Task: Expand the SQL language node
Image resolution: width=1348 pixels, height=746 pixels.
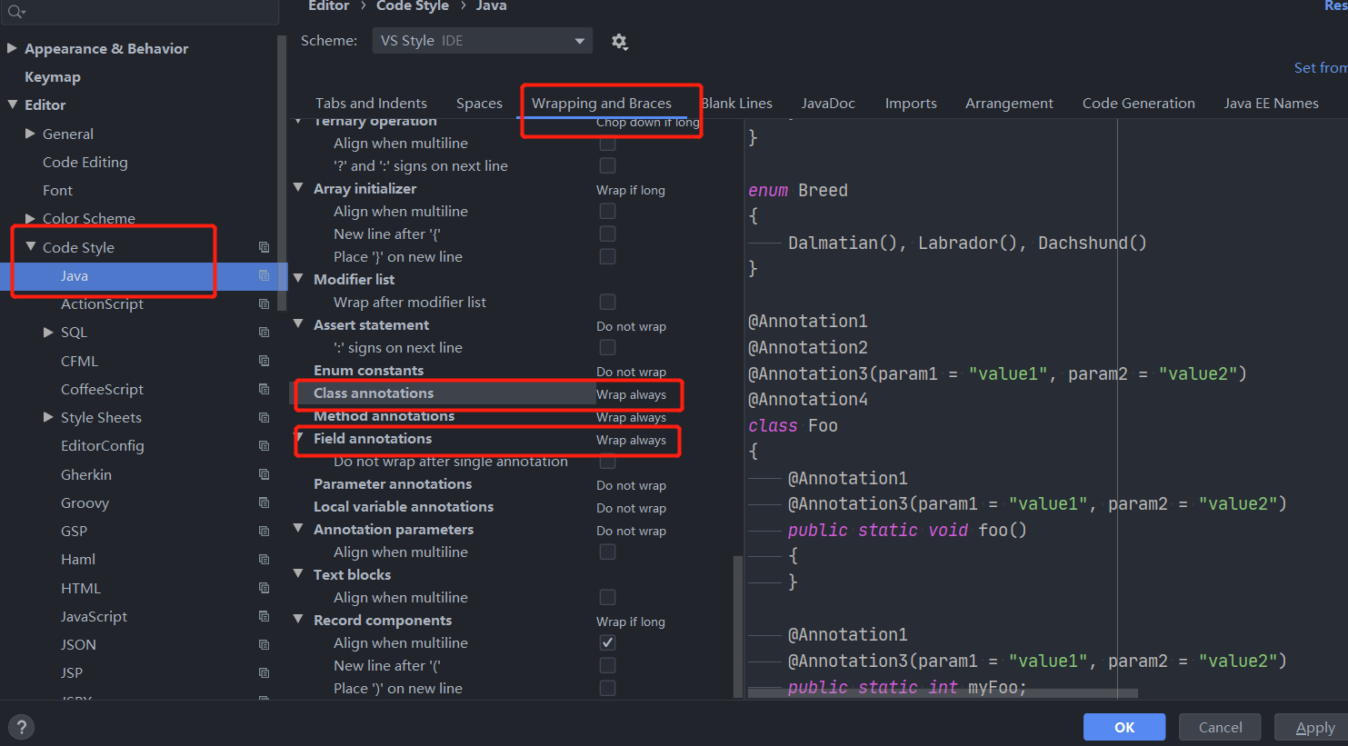Action: (x=48, y=332)
